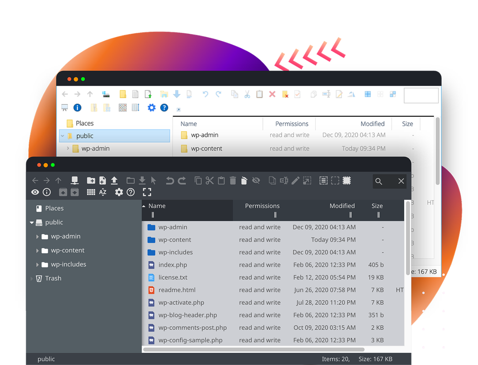Screen dimensions: 478x365
Task: Sort by Size column in dark window
Action: tap(377, 206)
